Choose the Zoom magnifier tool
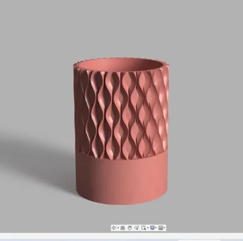The height and width of the screenshot is (241, 243). point(137,228)
